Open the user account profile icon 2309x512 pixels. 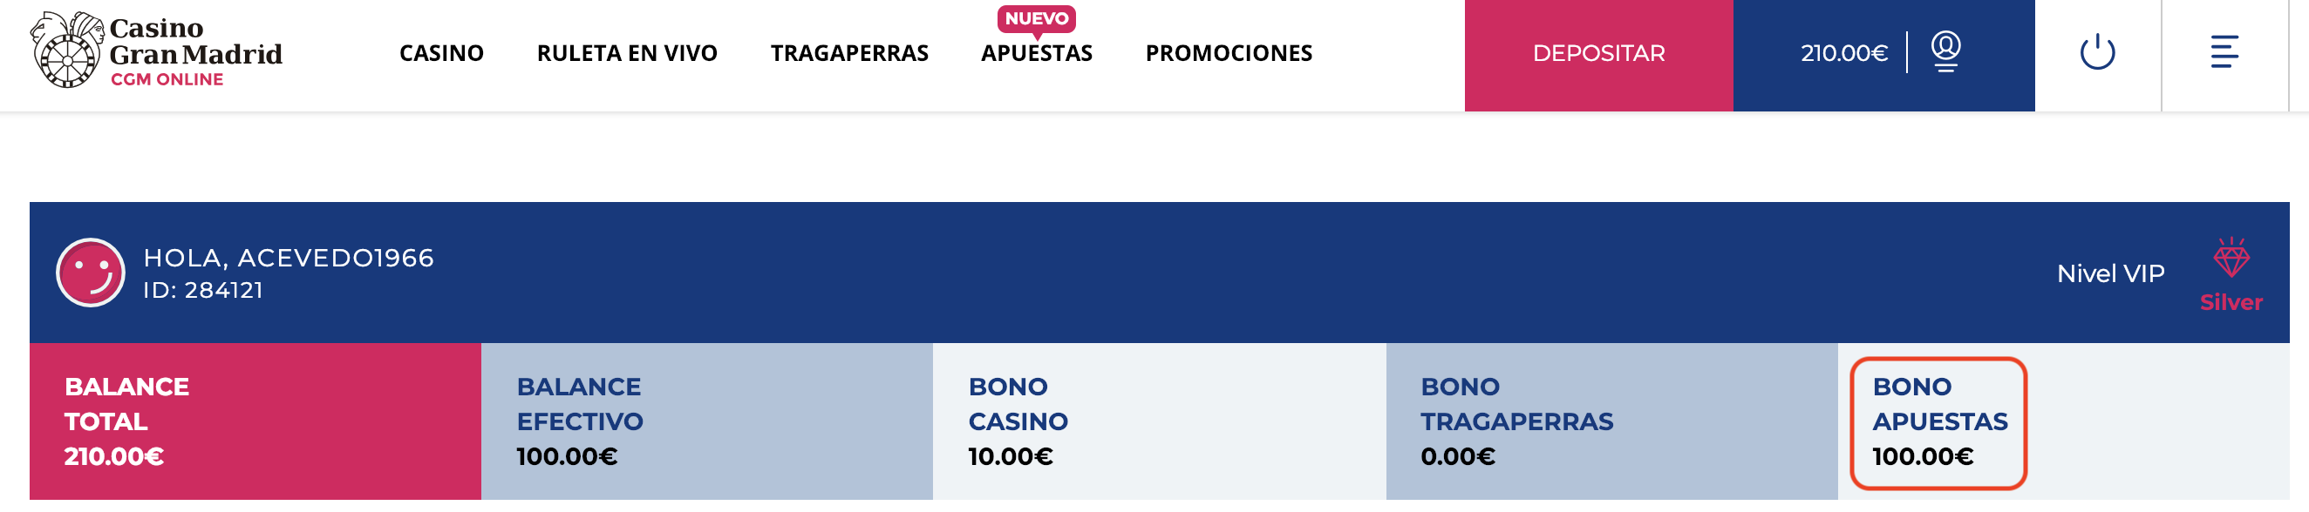point(1945,51)
